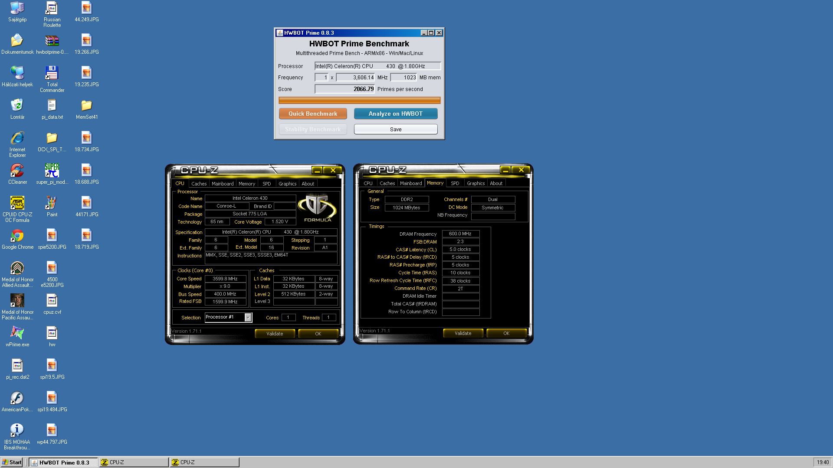833x468 pixels.
Task: Open the hwbotprime archive icon
Action: [x=52, y=44]
